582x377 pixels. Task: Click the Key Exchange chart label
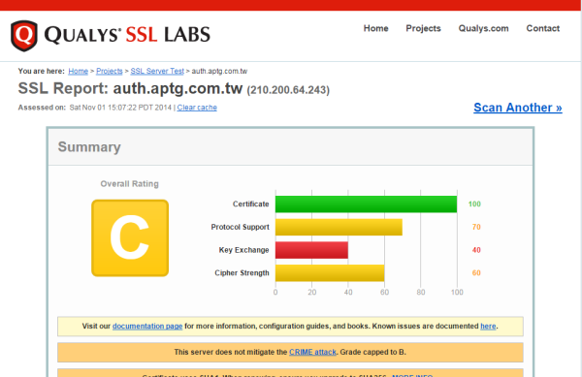click(243, 250)
